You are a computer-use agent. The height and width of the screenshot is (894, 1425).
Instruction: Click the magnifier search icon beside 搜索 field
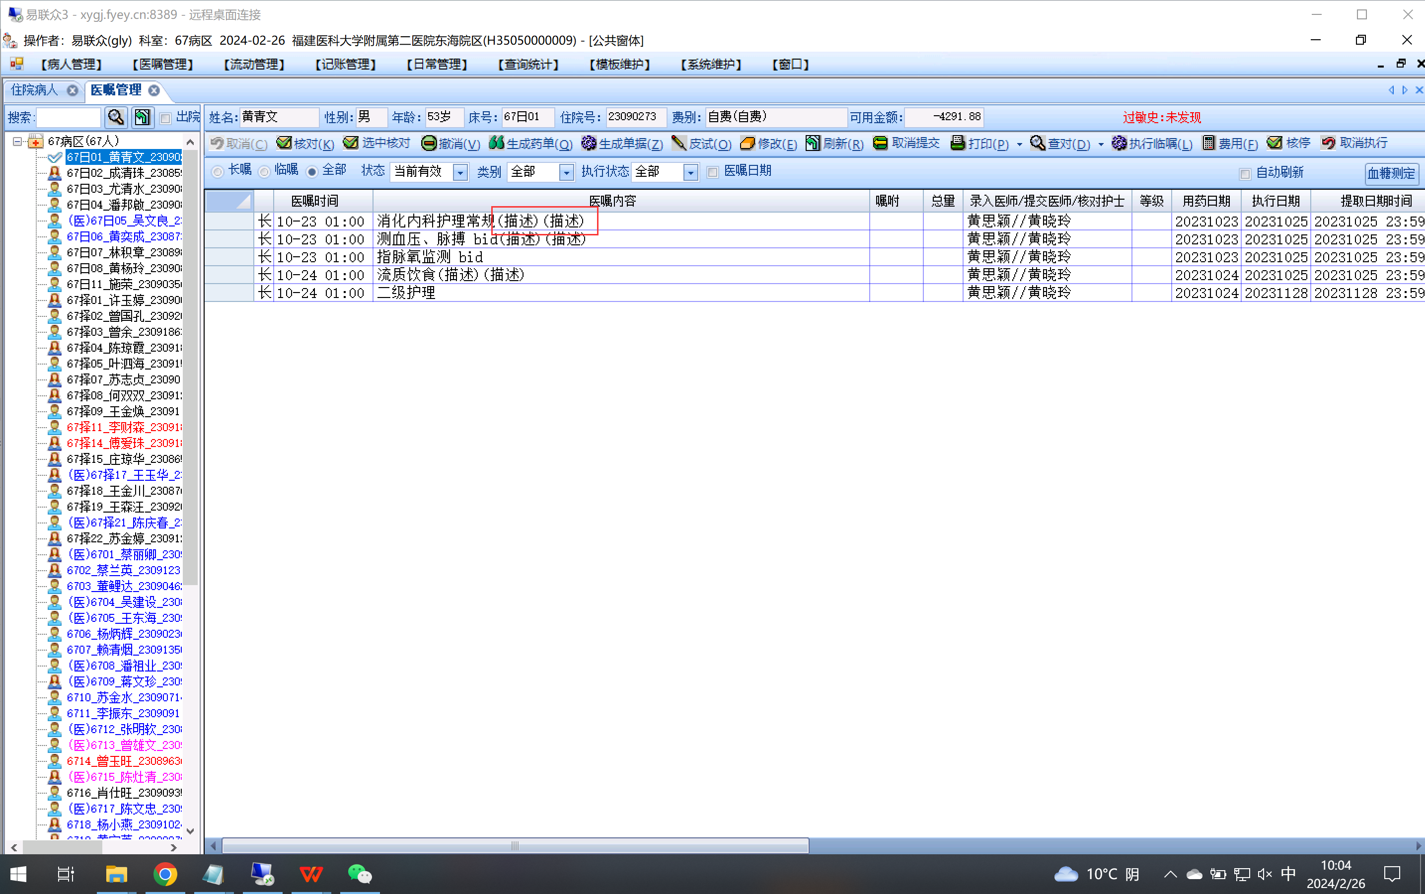pyautogui.click(x=116, y=117)
